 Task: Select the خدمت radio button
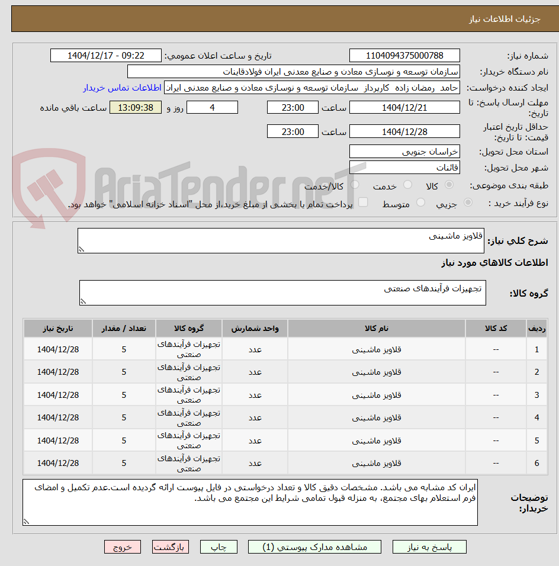coord(407,185)
